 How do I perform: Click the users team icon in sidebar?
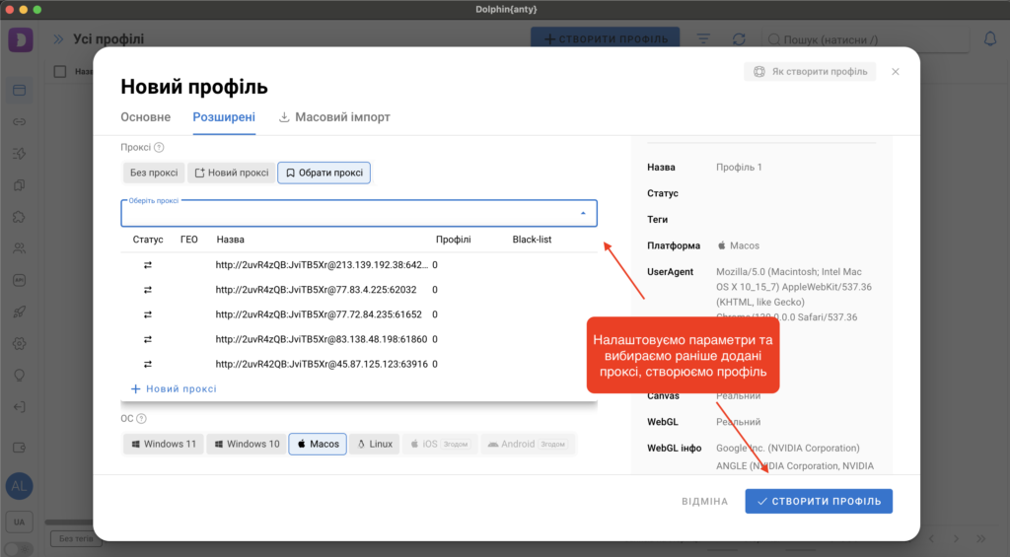19,248
